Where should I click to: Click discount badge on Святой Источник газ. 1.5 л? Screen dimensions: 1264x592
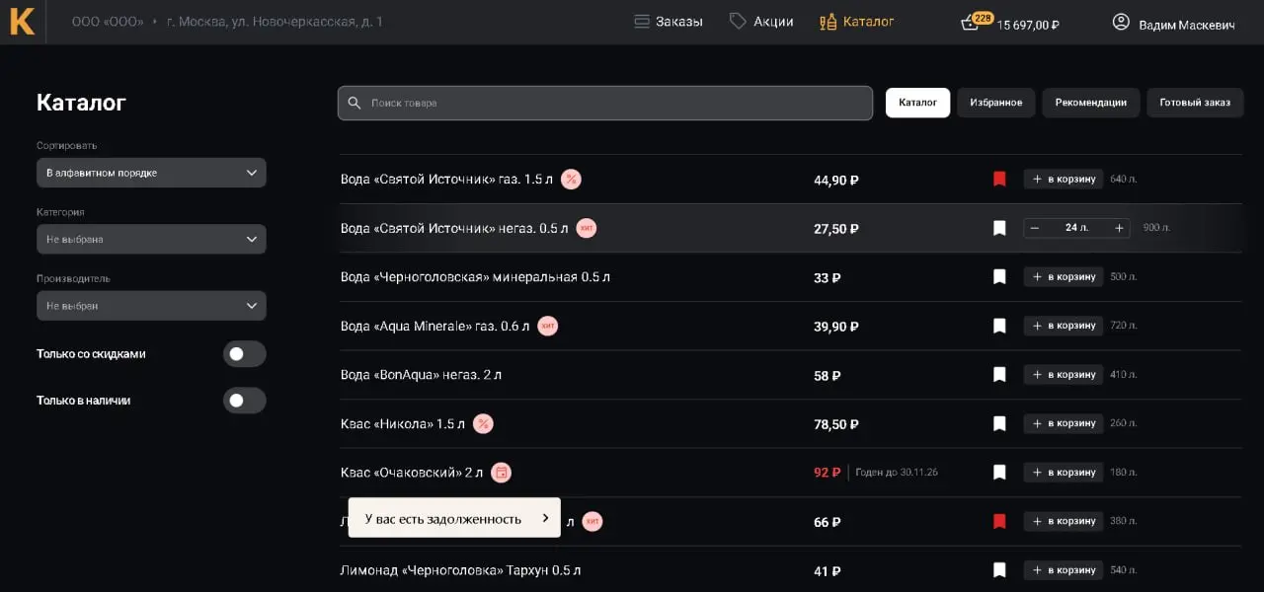coord(571,180)
